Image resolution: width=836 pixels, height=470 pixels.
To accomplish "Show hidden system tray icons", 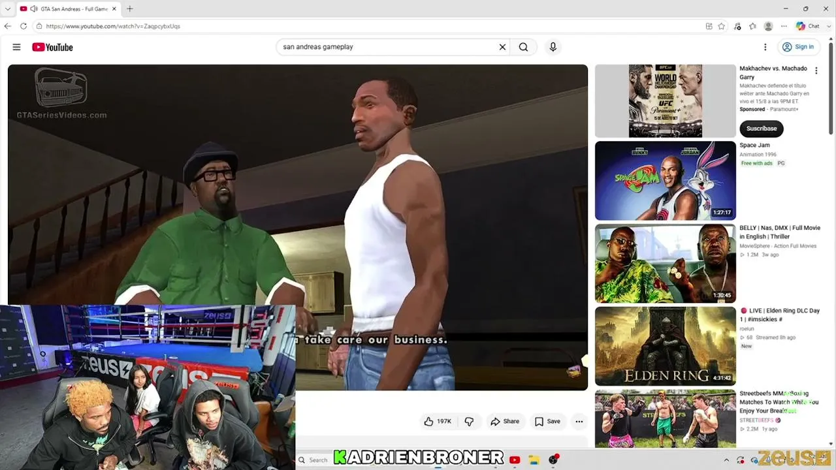I will pyautogui.click(x=726, y=460).
